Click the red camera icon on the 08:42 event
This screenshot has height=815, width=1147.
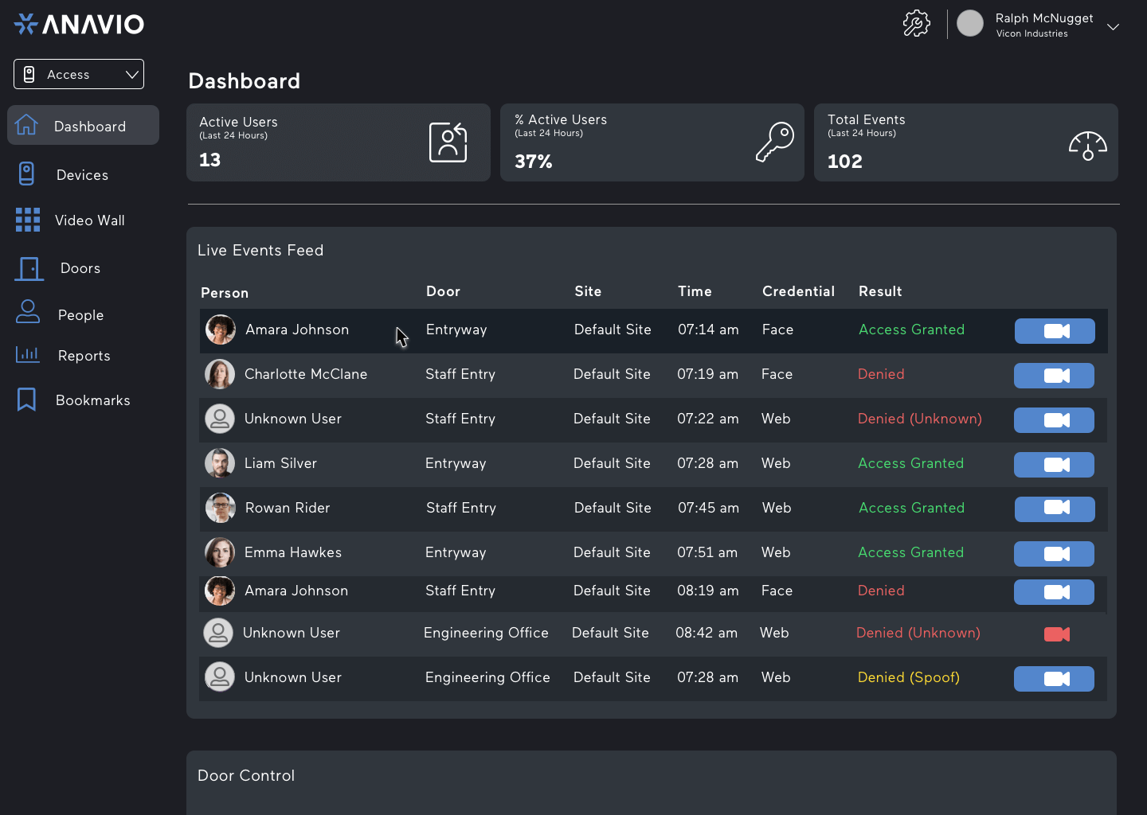(x=1056, y=634)
